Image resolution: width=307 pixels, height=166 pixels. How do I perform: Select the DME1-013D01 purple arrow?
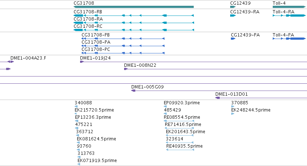[218, 98]
